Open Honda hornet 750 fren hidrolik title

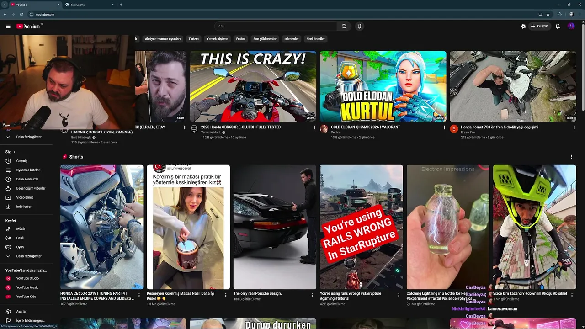coord(500,127)
